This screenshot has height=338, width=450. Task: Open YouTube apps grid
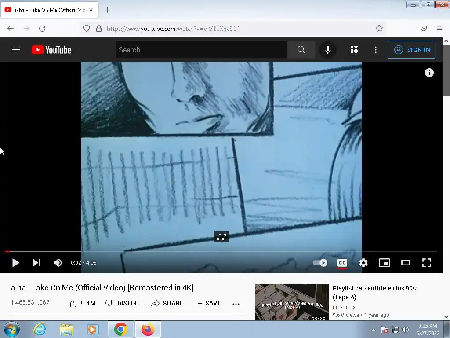coord(355,50)
